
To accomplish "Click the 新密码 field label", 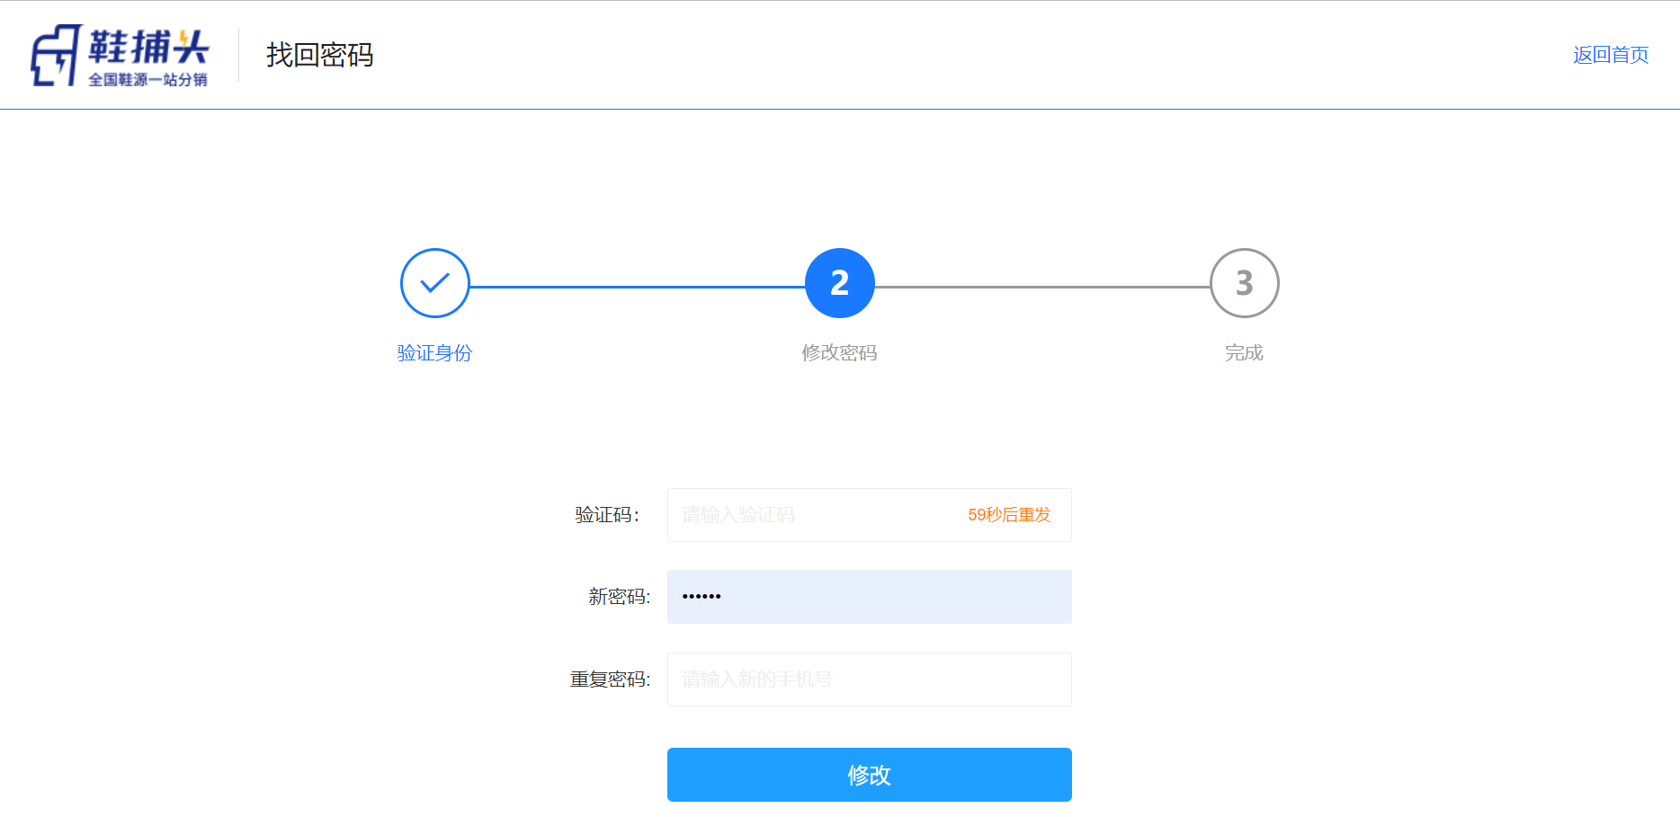I will coord(619,597).
